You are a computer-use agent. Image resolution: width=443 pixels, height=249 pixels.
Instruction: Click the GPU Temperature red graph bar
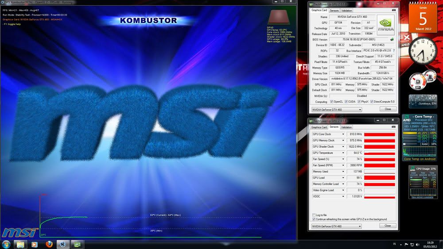click(380, 153)
